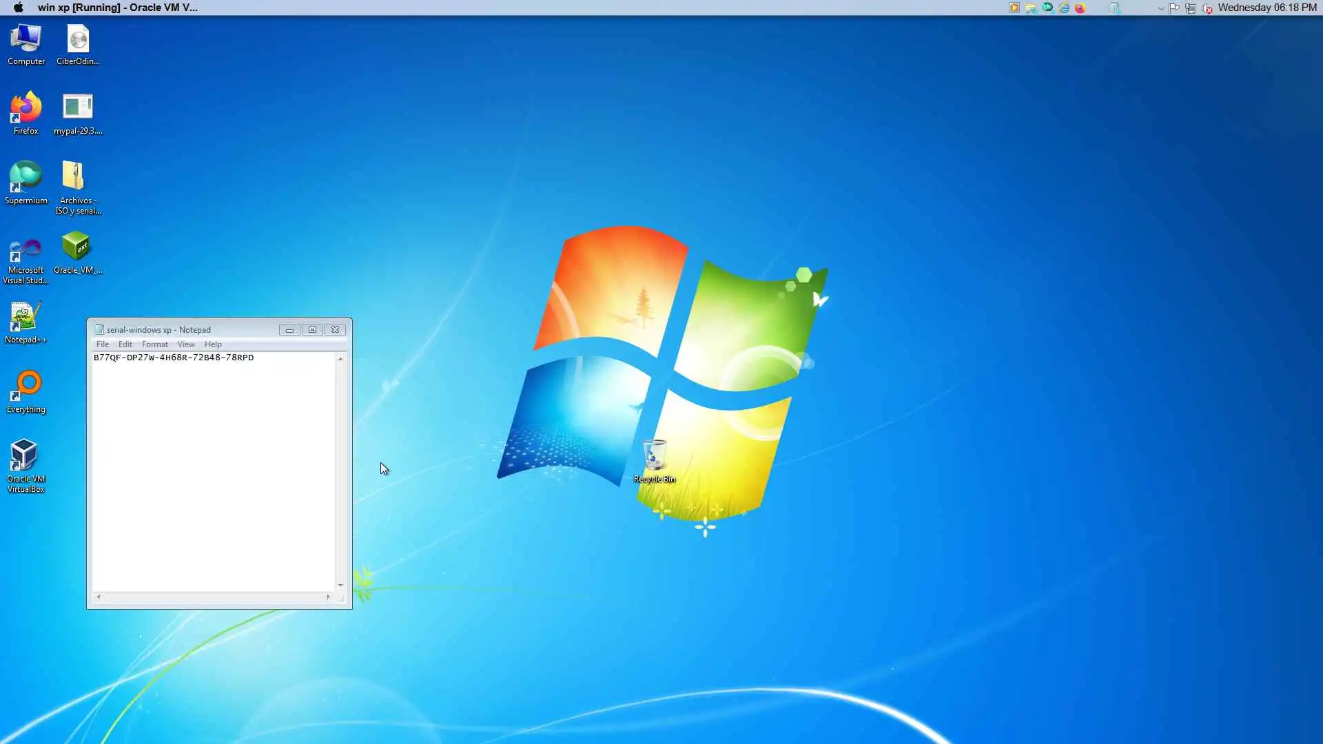This screenshot has height=744, width=1323.
Task: Click Notepad's vertical scrollbar down arrow
Action: point(340,585)
